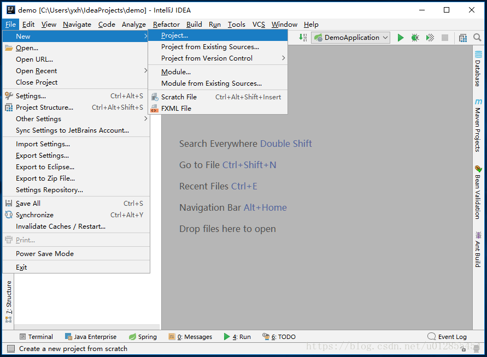This screenshot has width=487, height=357.
Task: Open the TODO tool window
Action: tap(279, 337)
